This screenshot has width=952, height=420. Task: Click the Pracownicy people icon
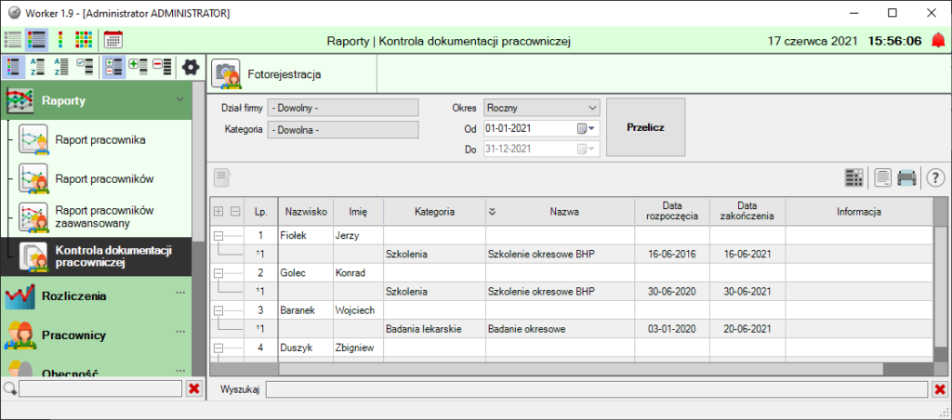coord(19,335)
